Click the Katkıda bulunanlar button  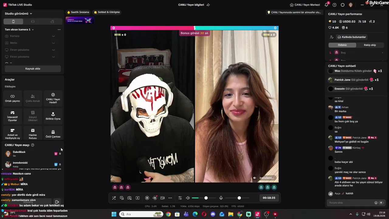(352, 37)
